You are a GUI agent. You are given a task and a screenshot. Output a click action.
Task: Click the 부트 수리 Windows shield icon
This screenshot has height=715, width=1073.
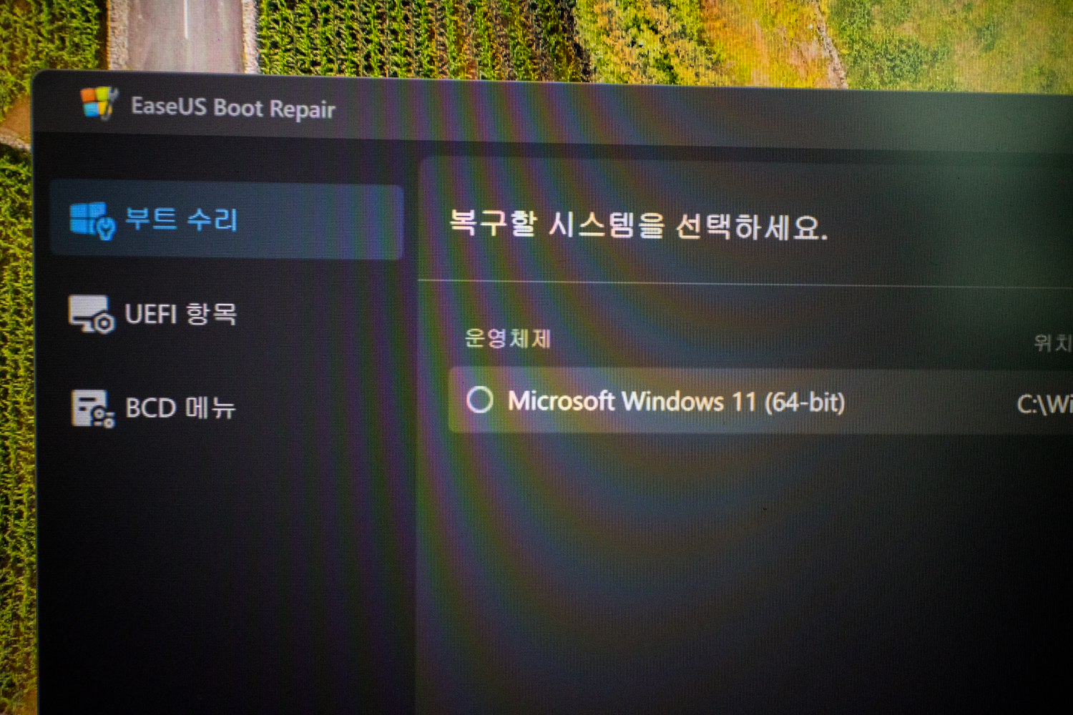point(92,220)
